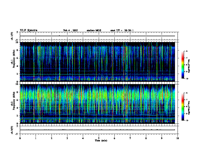
Task: Click the time axis tick label "4"
Action: click(83, 138)
